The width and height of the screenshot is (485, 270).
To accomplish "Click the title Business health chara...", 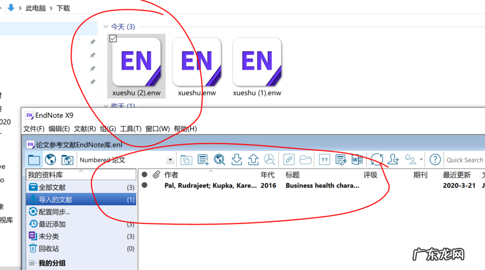I will click(322, 186).
